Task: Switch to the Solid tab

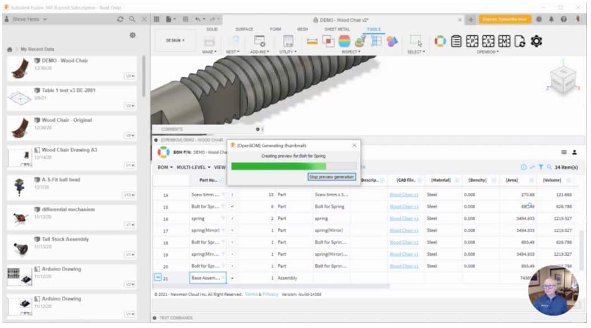Action: point(212,29)
